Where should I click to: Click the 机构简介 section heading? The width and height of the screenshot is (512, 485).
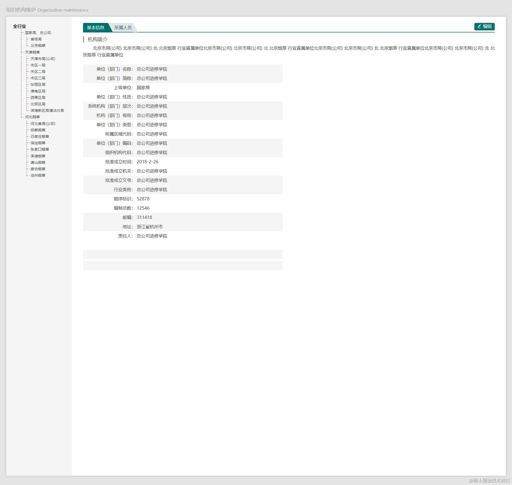click(x=97, y=40)
